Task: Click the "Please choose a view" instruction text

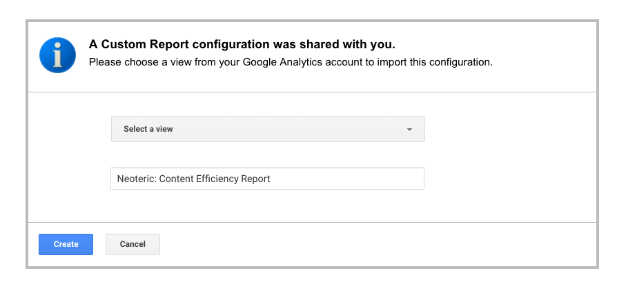Action: click(x=290, y=62)
